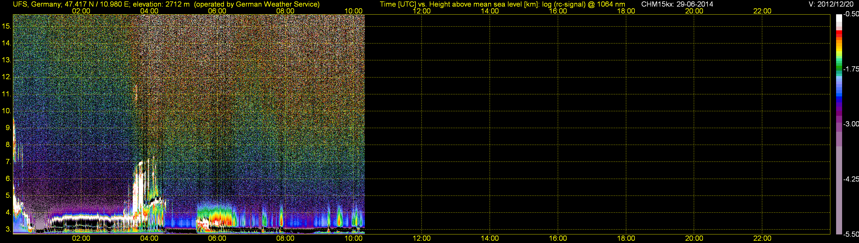Screen dimensions: 859x243
Task: Click the '16:00' label on the bottom time axis
Action: (558, 238)
